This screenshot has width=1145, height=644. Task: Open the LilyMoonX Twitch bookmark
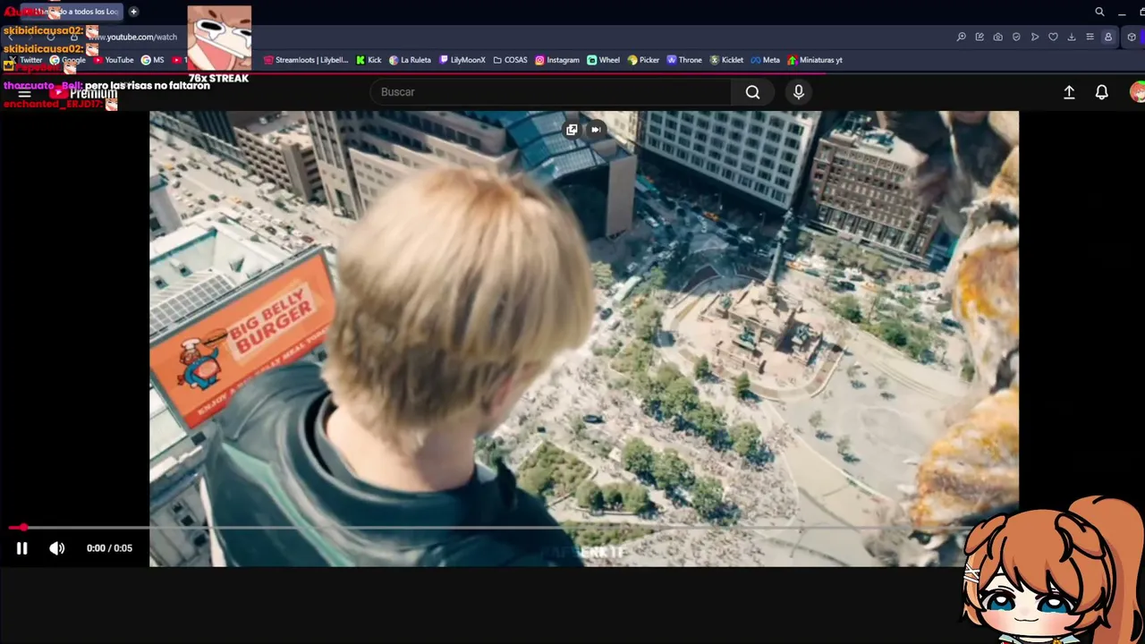coord(462,60)
